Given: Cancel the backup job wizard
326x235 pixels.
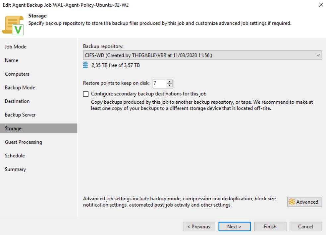Looking at the screenshot, I should 305,226.
